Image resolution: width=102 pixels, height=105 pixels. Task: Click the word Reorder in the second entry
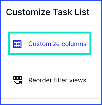(40, 80)
